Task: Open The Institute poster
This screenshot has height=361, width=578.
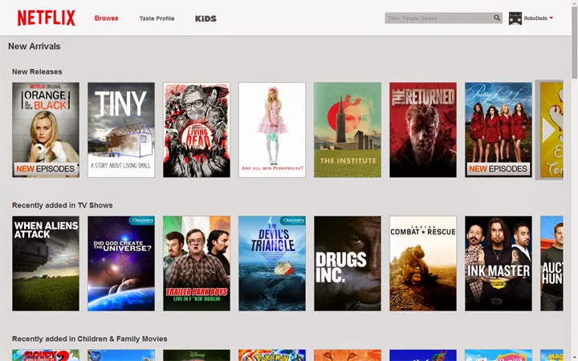Action: 348,130
